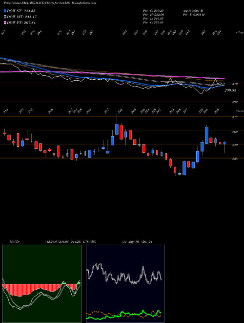
Task: Click the 'MACD:' indicator label
Action: pos(14,242)
